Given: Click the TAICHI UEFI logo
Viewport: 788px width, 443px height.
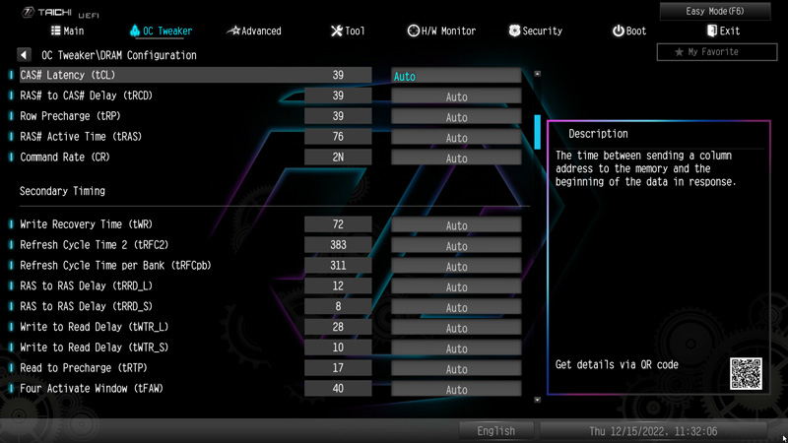Looking at the screenshot, I should coord(60,13).
